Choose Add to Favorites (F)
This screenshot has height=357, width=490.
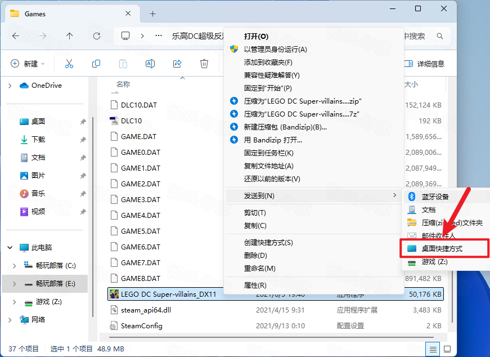coord(314,63)
